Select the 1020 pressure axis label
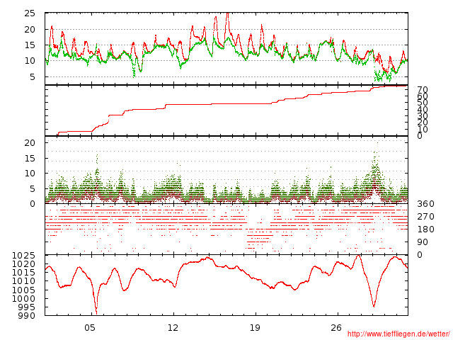Screen dimensions: 453x340 [23, 263]
